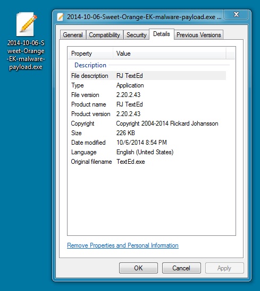Viewport: 260px width, 291px height.
Task: Click the Original filename value TextEd.exe
Action: pyautogui.click(x=131, y=162)
